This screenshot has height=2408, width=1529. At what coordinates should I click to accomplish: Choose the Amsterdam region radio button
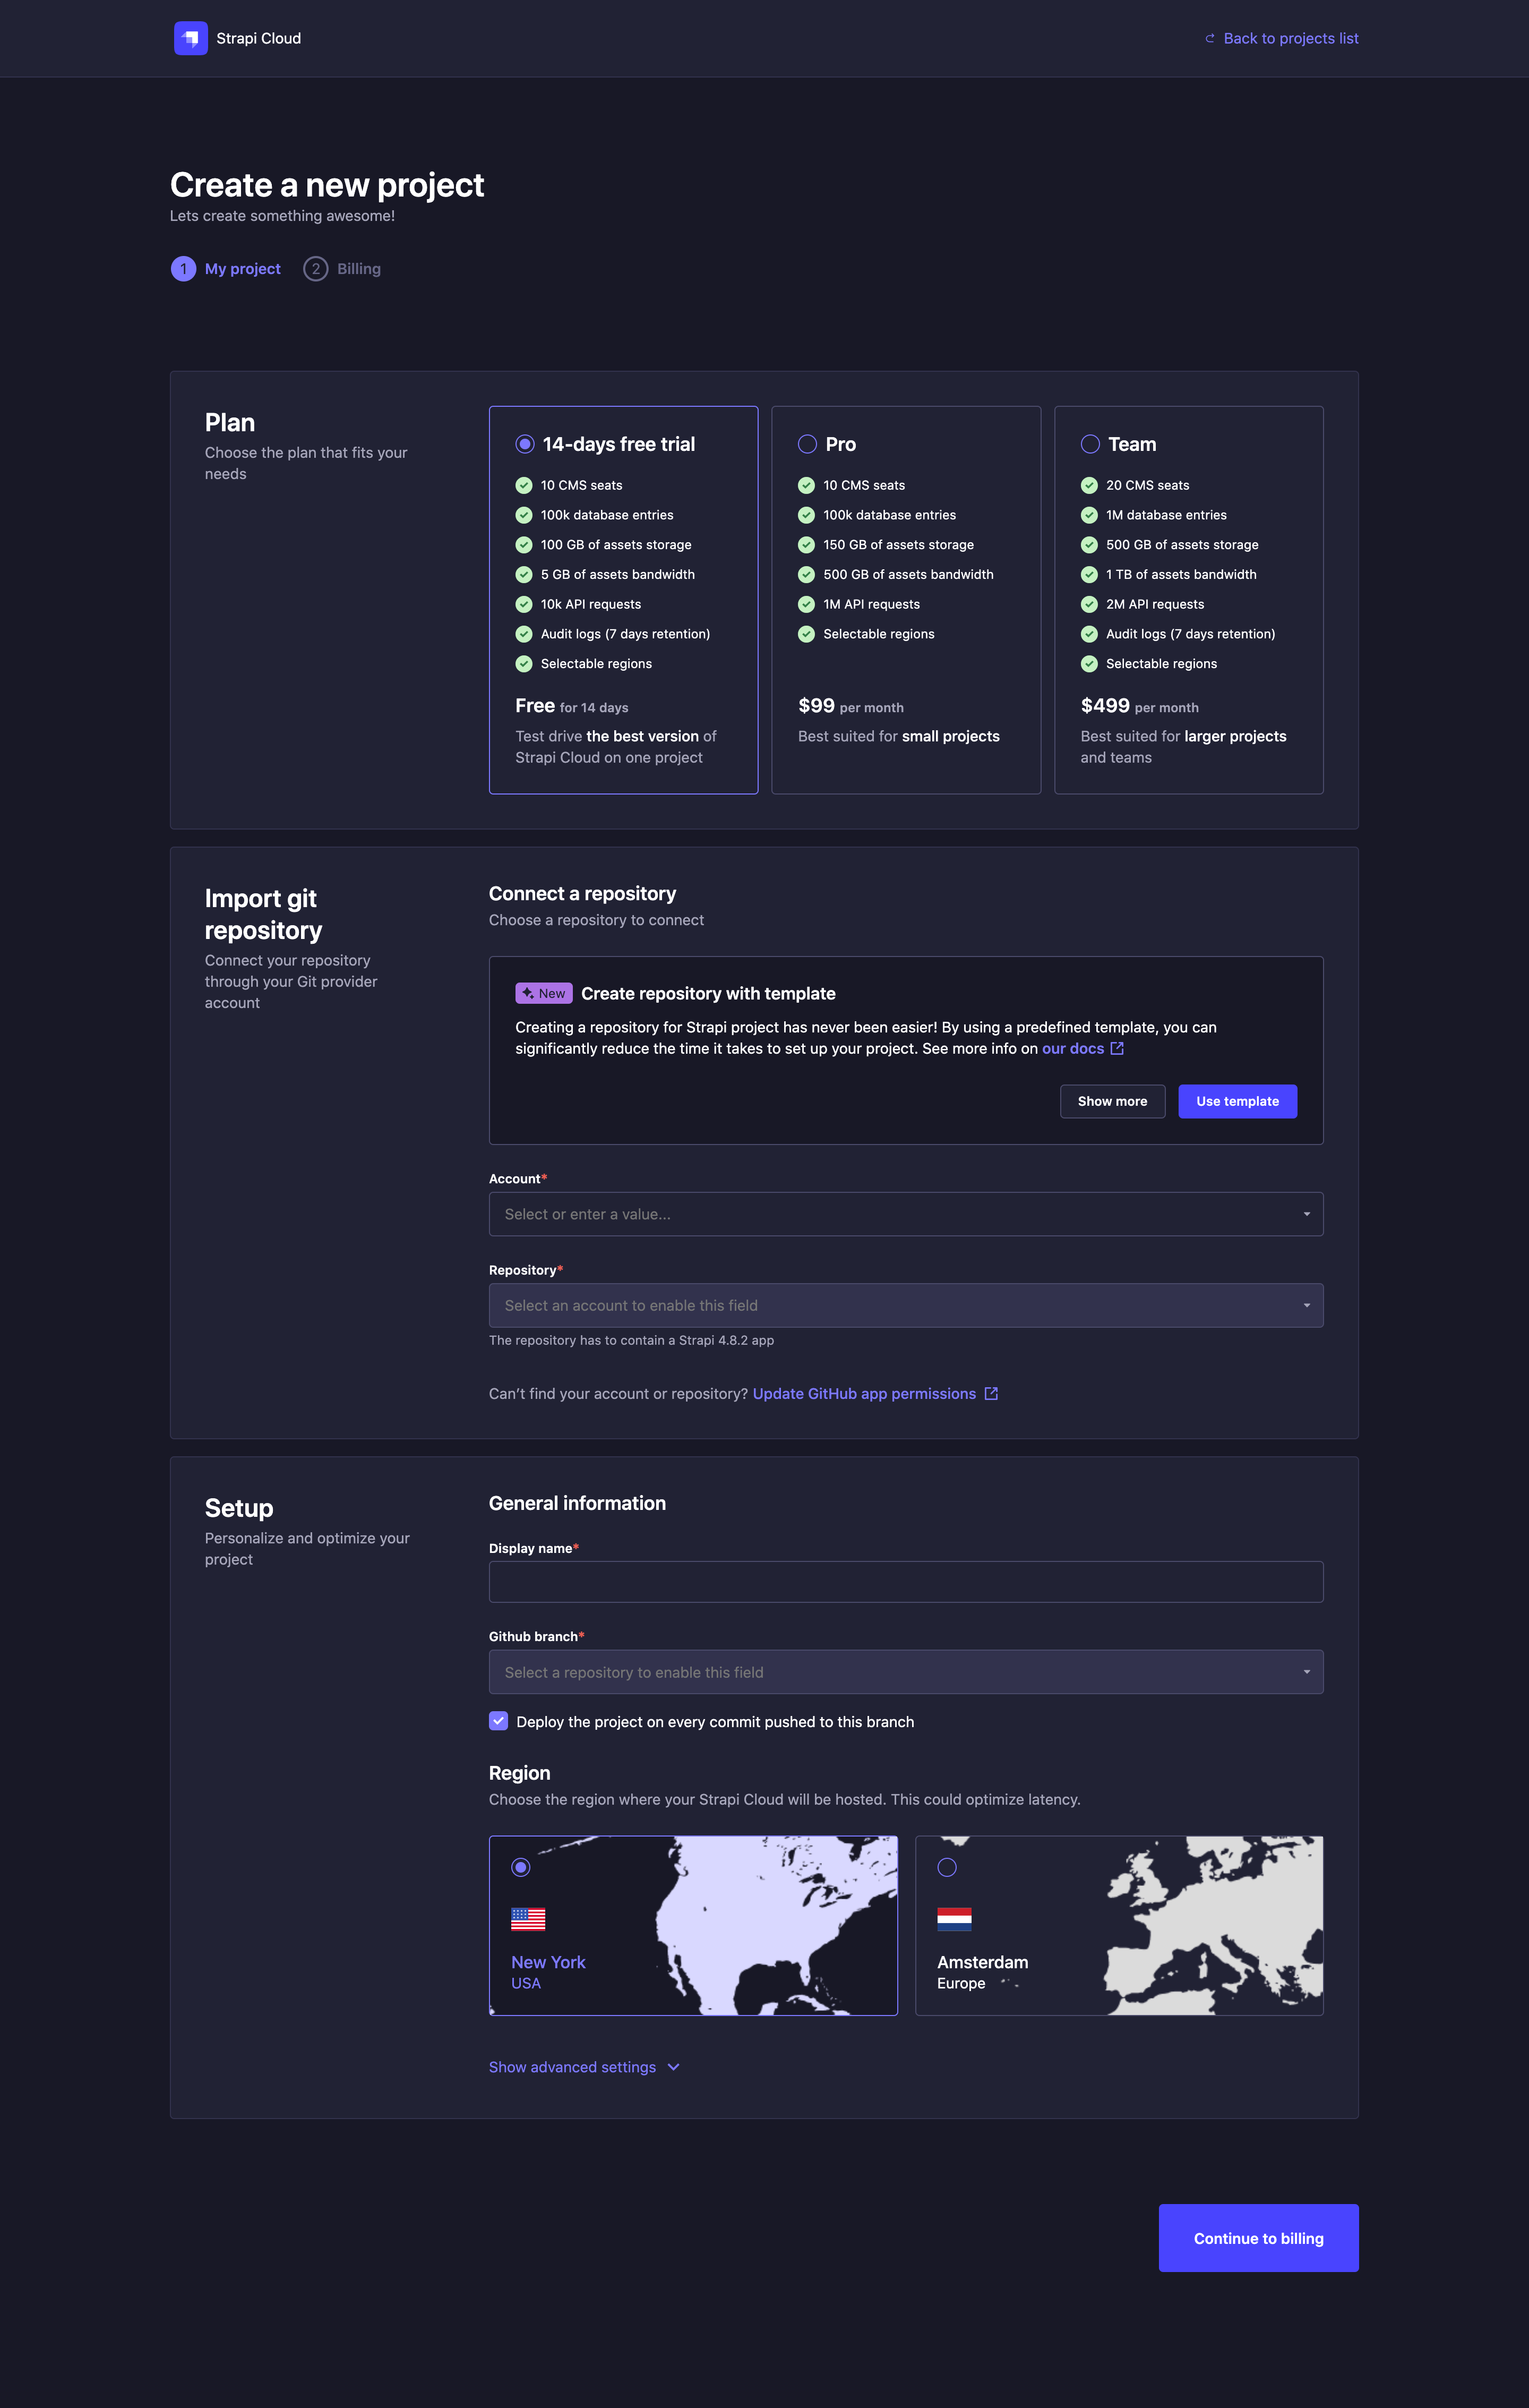[947, 1867]
